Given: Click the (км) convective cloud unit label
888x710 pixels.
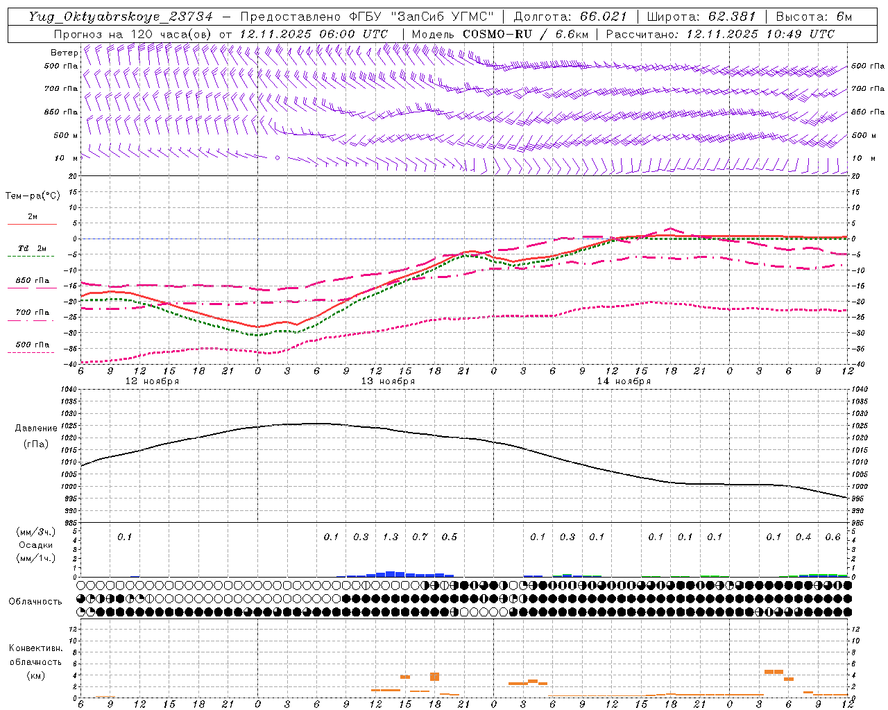Looking at the screenshot, I should pos(35,675).
